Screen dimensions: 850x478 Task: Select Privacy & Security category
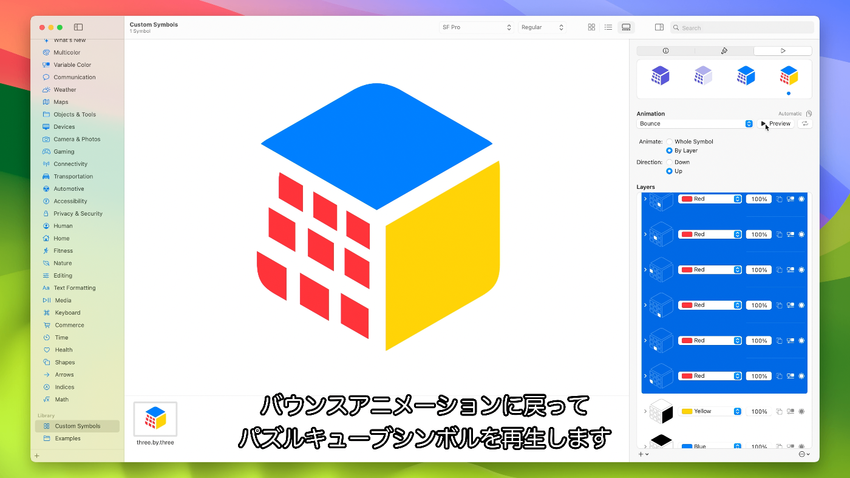pyautogui.click(x=78, y=214)
